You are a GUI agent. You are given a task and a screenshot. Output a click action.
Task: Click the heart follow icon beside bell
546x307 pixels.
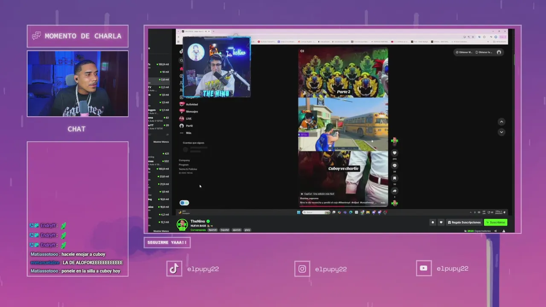pos(441,222)
